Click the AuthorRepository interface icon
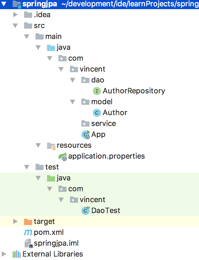 [97, 91]
